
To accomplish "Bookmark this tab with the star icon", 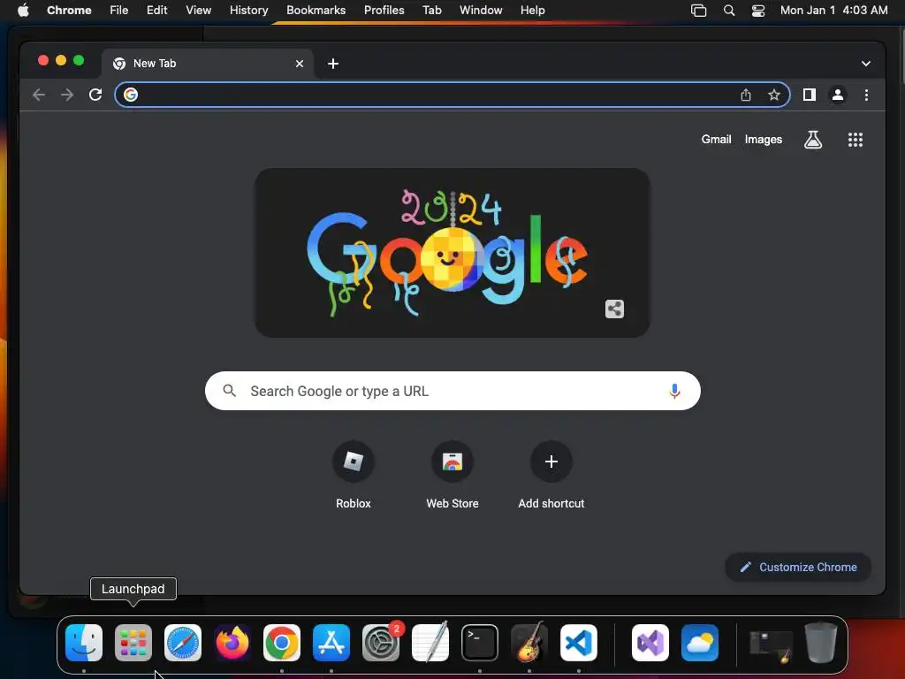I will pos(774,95).
